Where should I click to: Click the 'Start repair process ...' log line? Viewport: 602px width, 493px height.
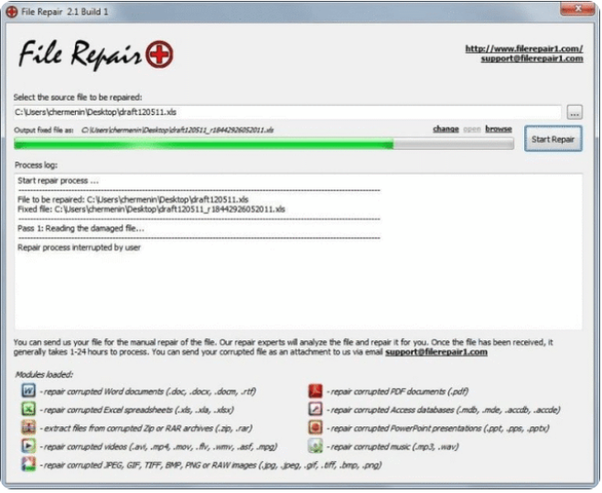[x=58, y=181]
